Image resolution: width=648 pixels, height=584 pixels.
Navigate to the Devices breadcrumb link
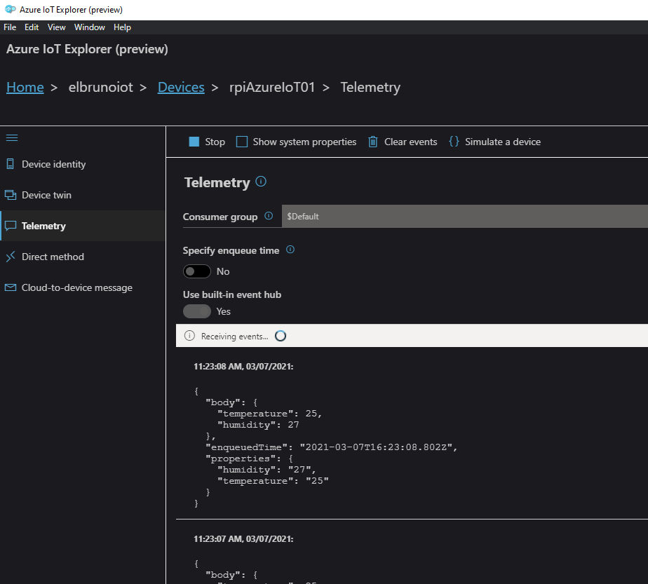click(181, 88)
